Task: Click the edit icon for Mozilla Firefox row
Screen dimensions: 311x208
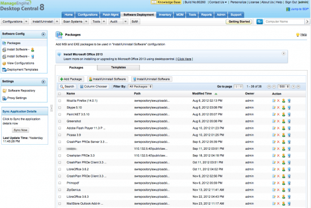Action: (274, 101)
